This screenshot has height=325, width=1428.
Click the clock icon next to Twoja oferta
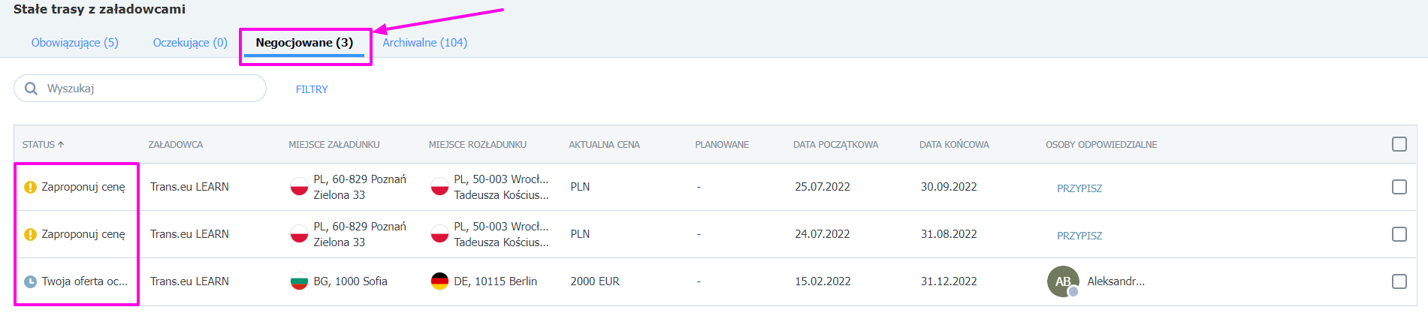(30, 281)
